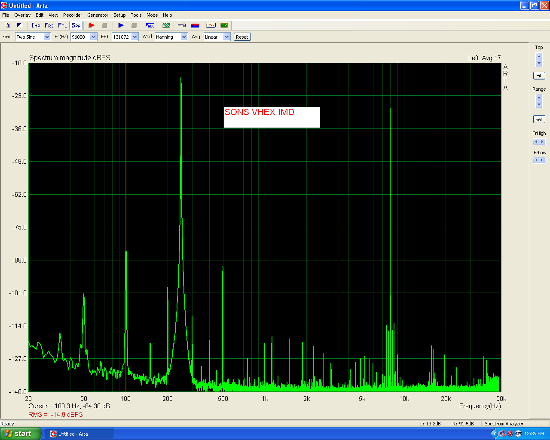Image resolution: width=550 pixels, height=440 pixels.
Task: Click the blue level meter slider icon
Action: (182, 25)
